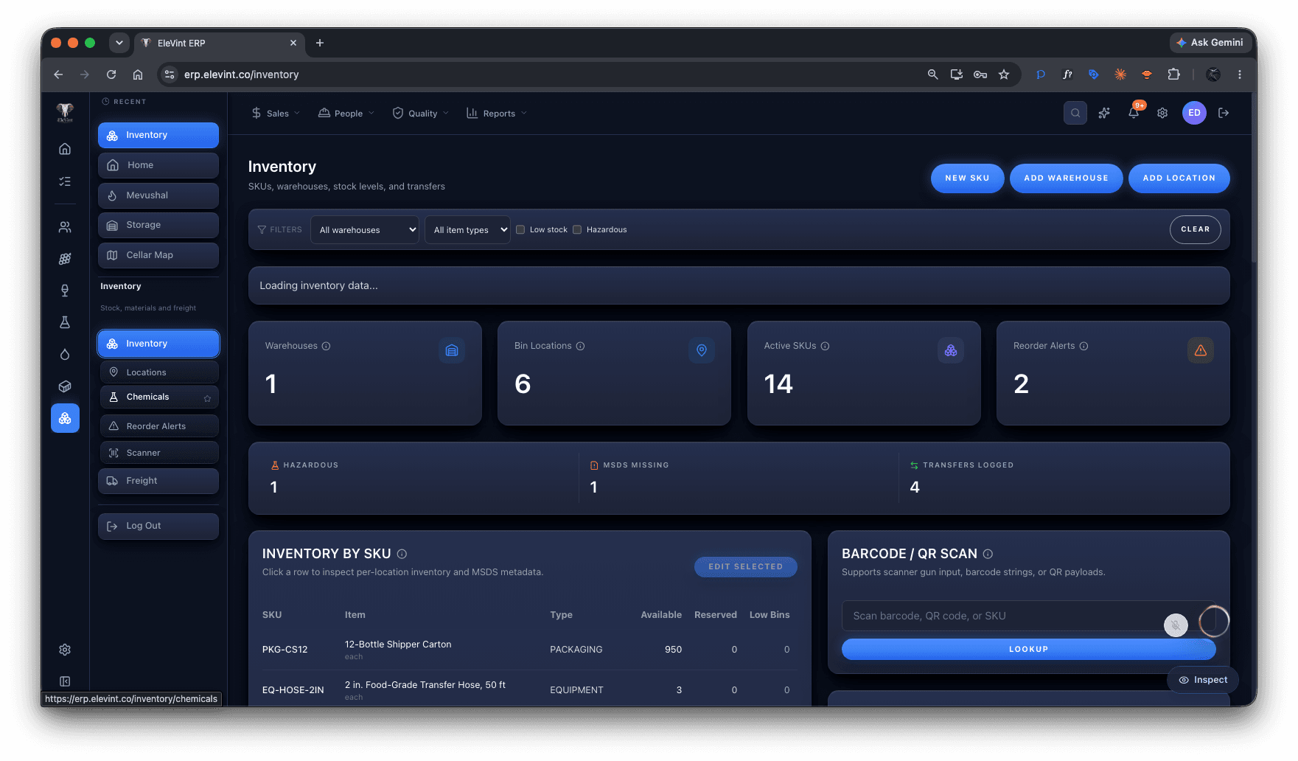Open notifications bell with 9+ badge
This screenshot has width=1298, height=761.
[x=1134, y=112]
